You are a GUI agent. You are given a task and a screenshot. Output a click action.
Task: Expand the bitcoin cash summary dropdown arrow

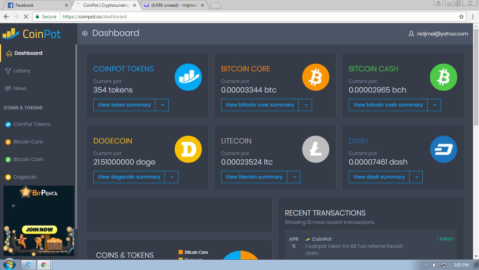[x=434, y=105]
